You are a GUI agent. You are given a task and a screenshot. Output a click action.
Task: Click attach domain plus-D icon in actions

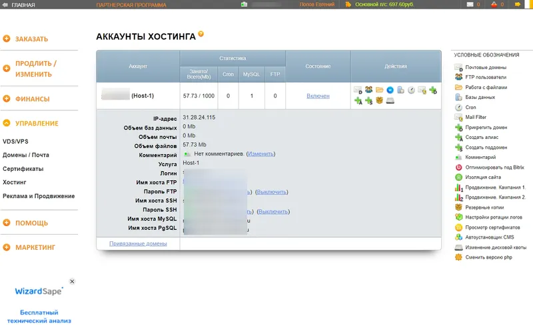coord(432,90)
